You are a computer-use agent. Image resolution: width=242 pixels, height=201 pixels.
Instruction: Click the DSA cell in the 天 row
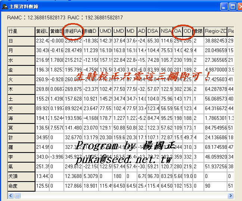tap(153, 108)
